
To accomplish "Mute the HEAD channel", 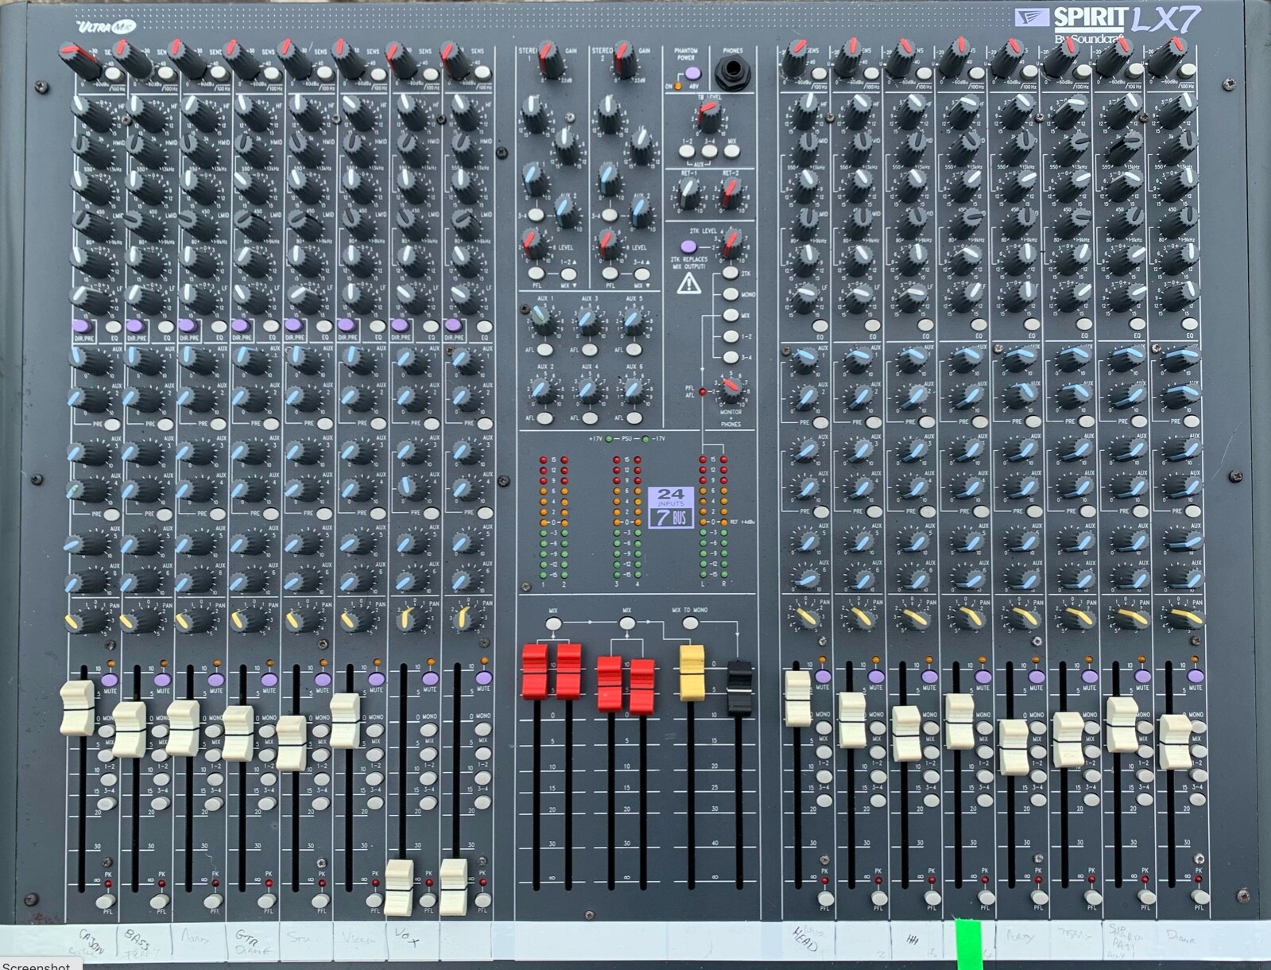I will coord(823,677).
